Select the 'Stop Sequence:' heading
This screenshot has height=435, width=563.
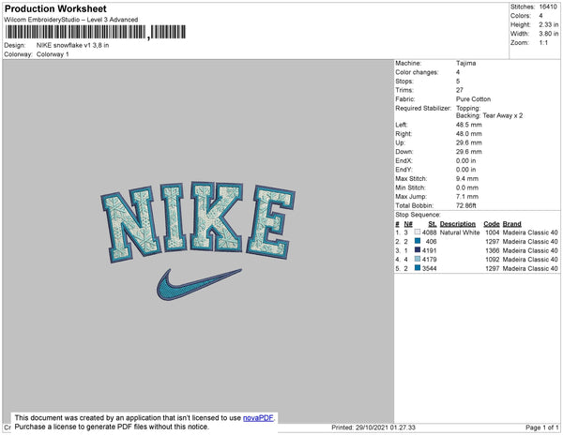pos(418,215)
